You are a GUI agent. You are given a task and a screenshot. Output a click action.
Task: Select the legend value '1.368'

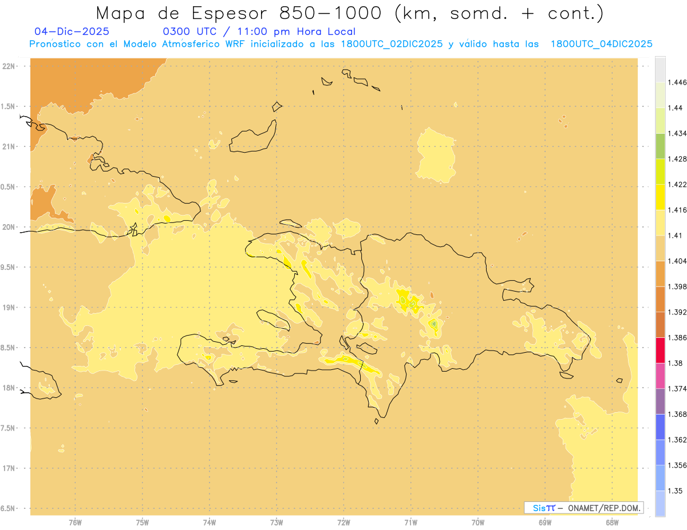tap(677, 414)
